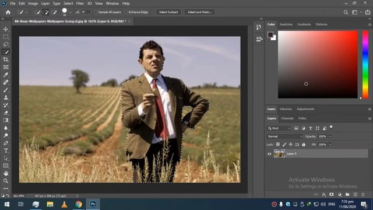Choose Subtract from selection mode
This screenshot has height=210, width=373.
[54, 12]
